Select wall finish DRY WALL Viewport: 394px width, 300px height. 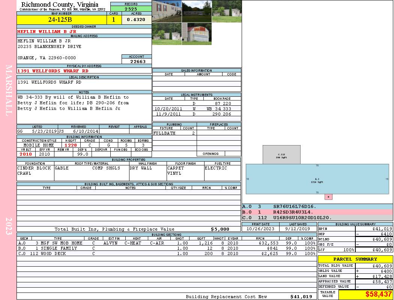click(141, 168)
